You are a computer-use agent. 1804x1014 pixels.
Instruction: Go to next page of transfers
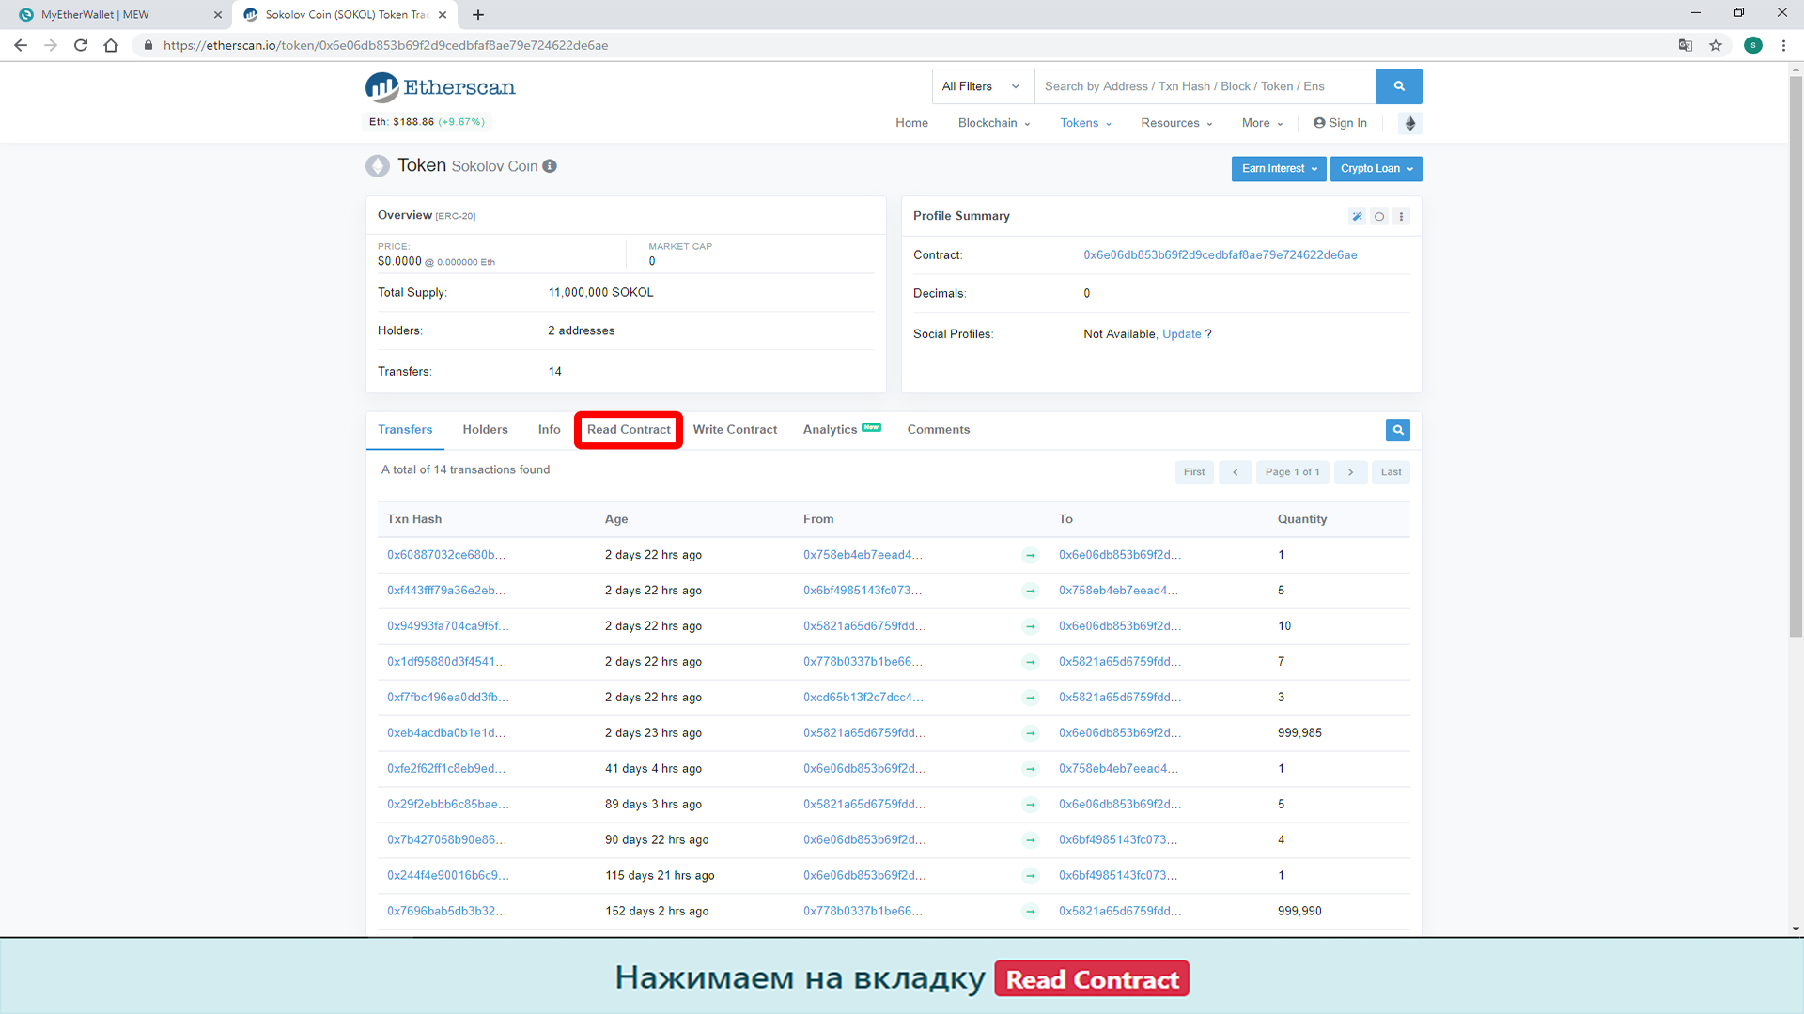[x=1350, y=472]
